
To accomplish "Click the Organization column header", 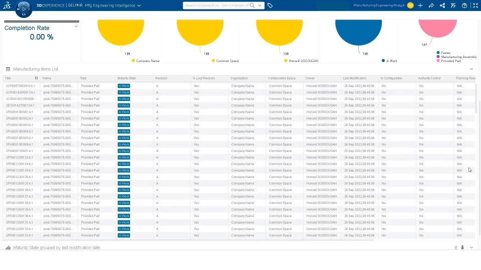I will coord(238,78).
